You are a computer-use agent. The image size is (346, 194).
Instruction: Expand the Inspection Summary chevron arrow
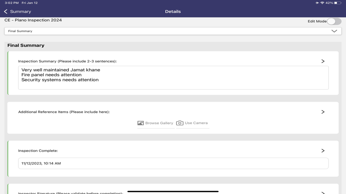tap(323, 61)
